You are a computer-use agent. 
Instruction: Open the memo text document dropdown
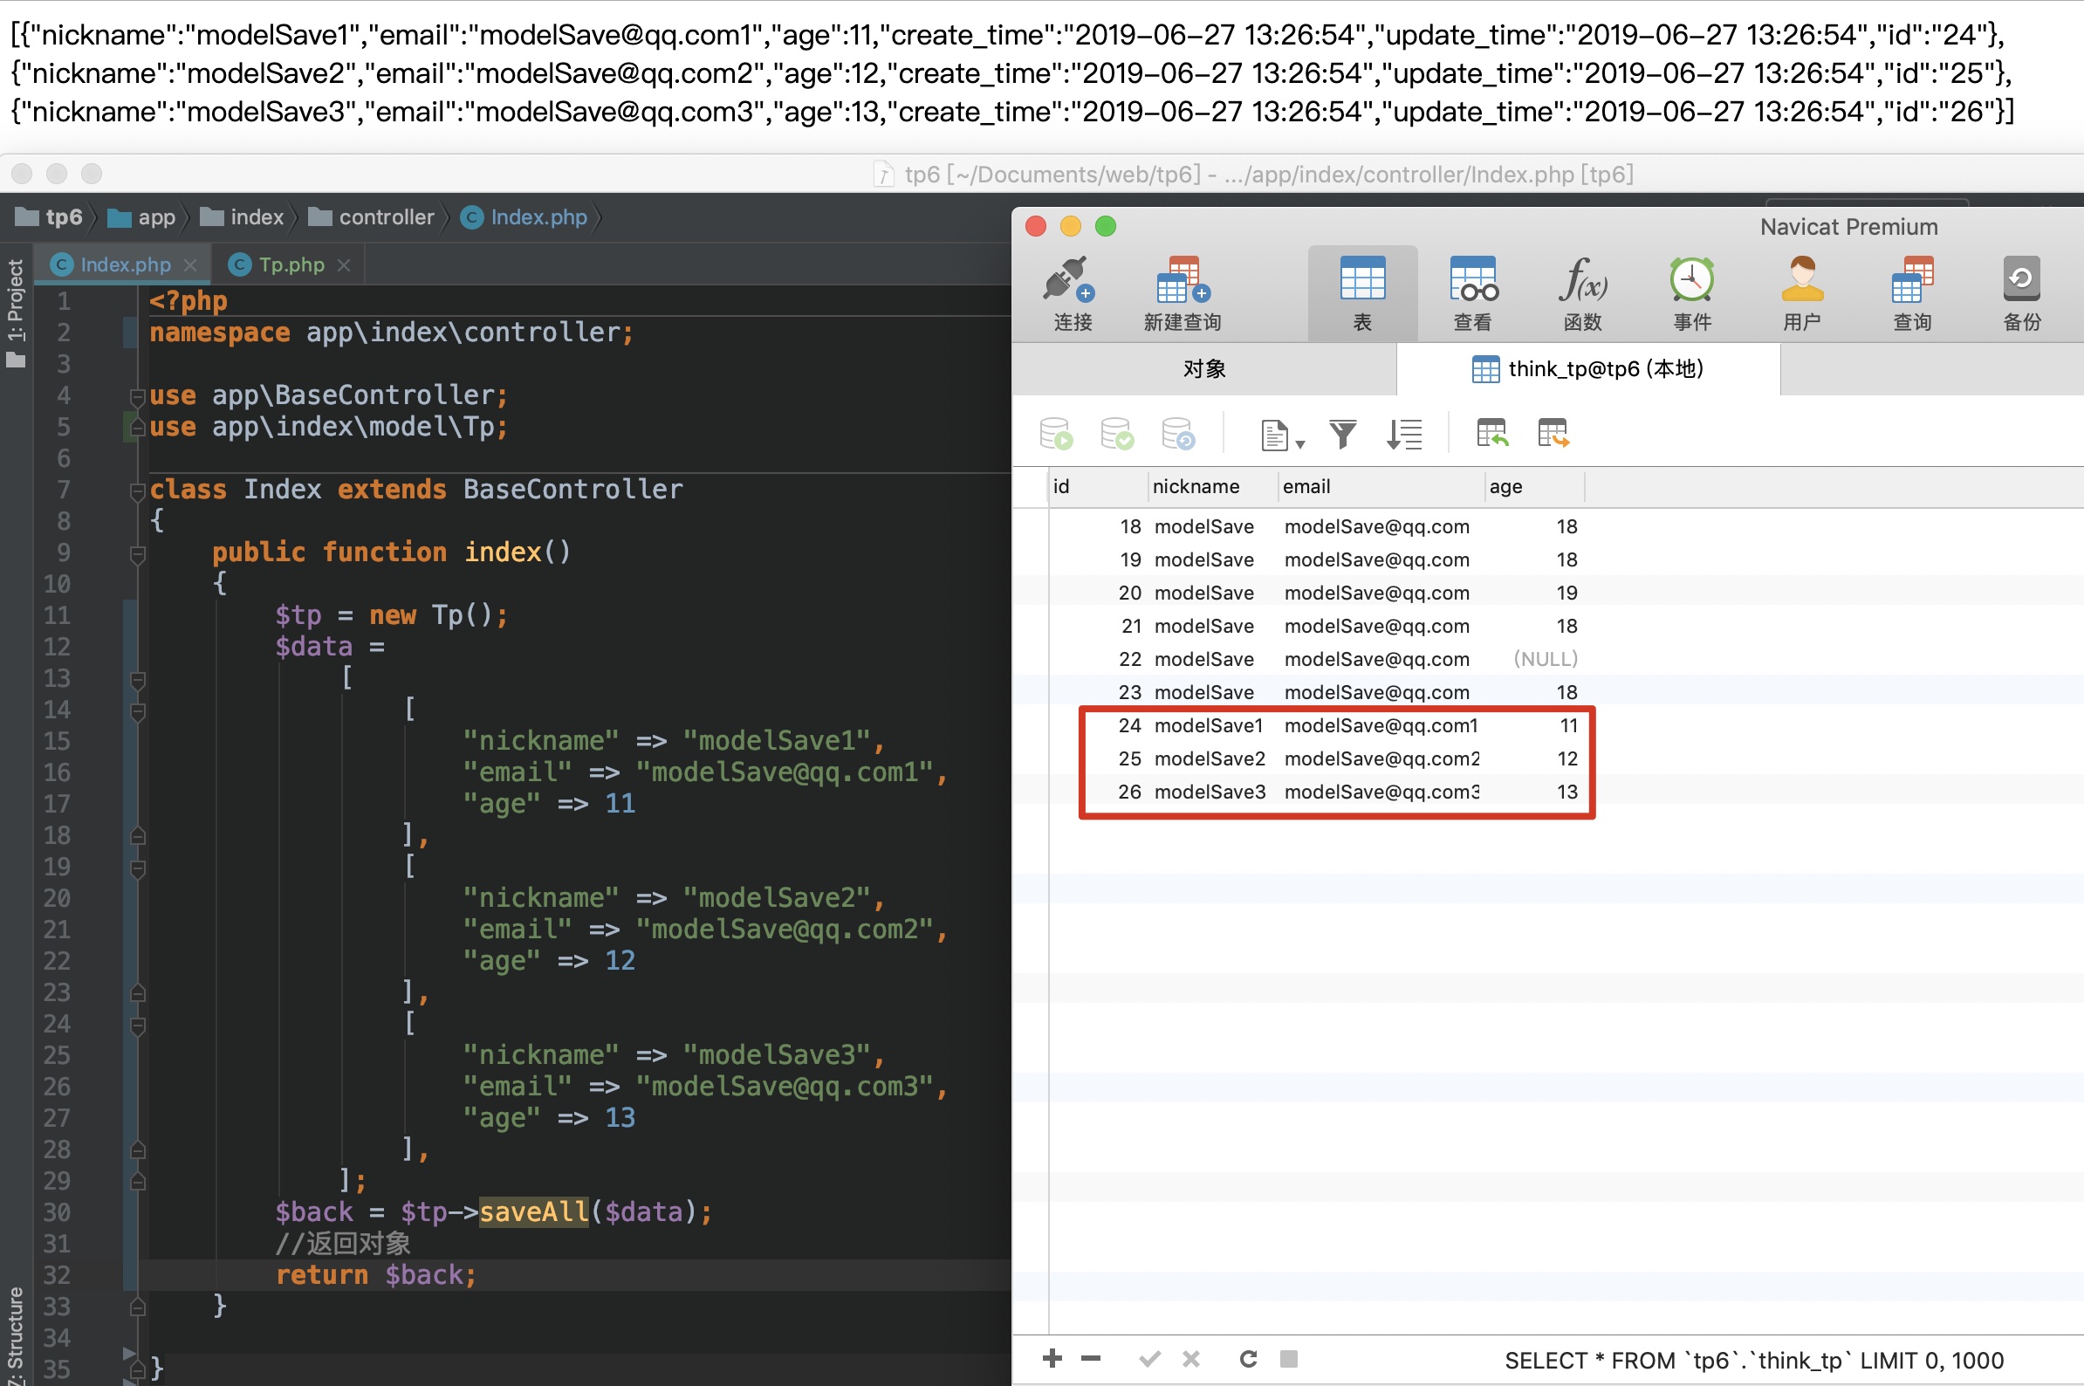(x=1282, y=435)
